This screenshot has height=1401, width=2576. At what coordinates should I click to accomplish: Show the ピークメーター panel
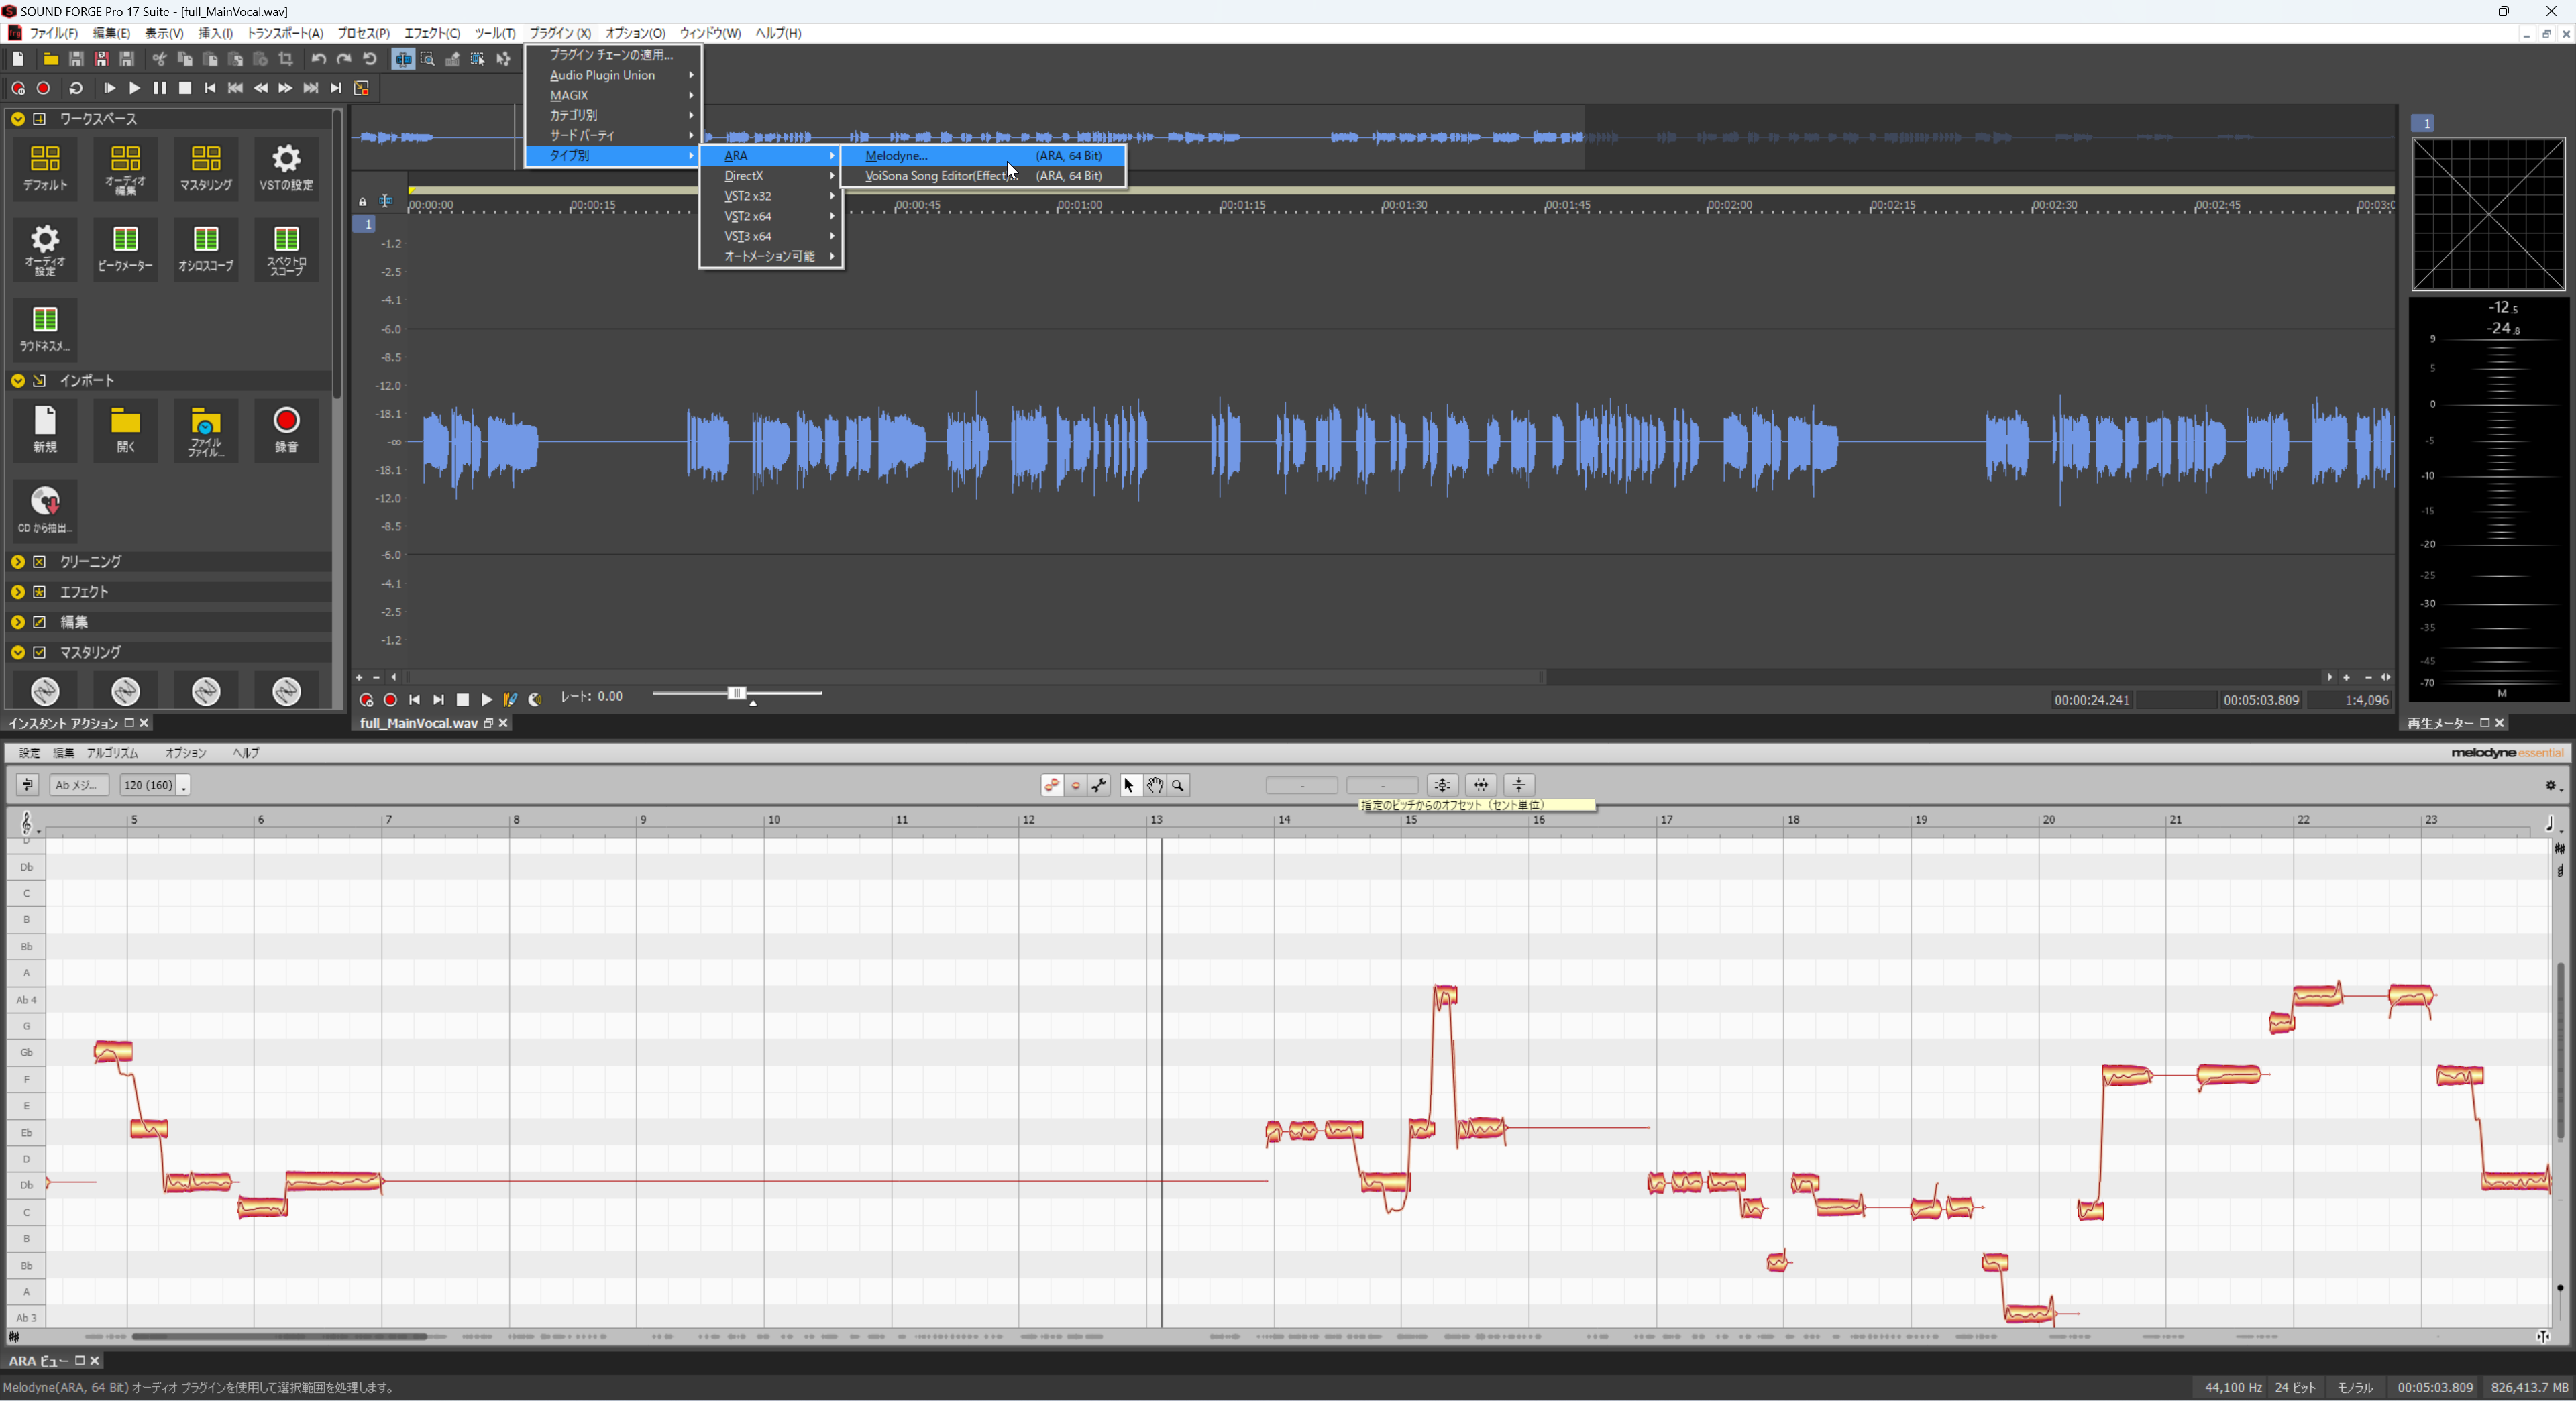[x=125, y=249]
